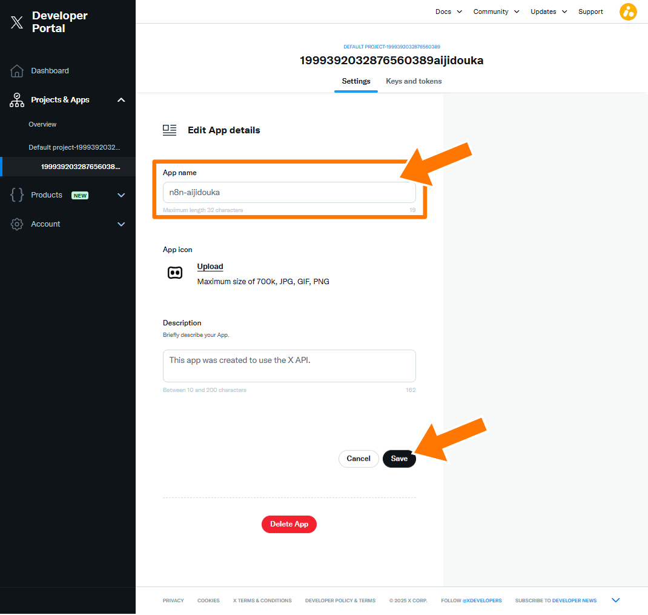Select the Settings tab
The height and width of the screenshot is (615, 648).
point(356,81)
